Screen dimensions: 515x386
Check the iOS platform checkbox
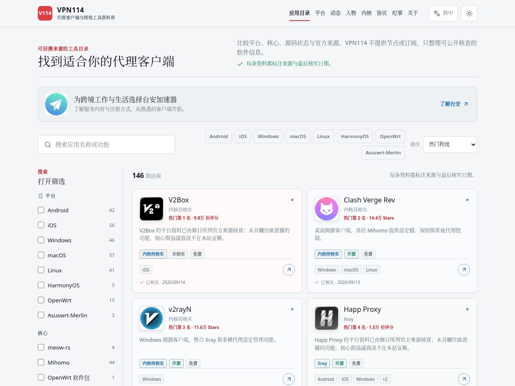click(x=41, y=225)
